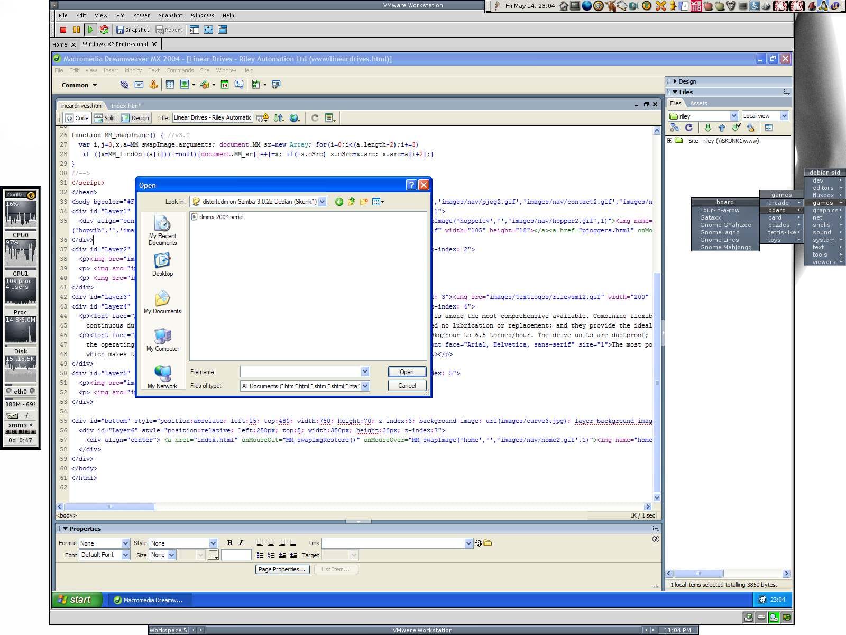Viewport: 846px width, 635px height.
Task: Click the Open button in dialog
Action: [407, 372]
